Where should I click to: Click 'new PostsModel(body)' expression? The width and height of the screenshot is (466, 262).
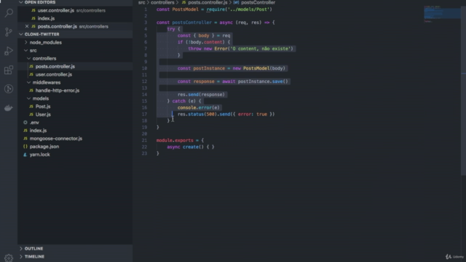coord(259,68)
